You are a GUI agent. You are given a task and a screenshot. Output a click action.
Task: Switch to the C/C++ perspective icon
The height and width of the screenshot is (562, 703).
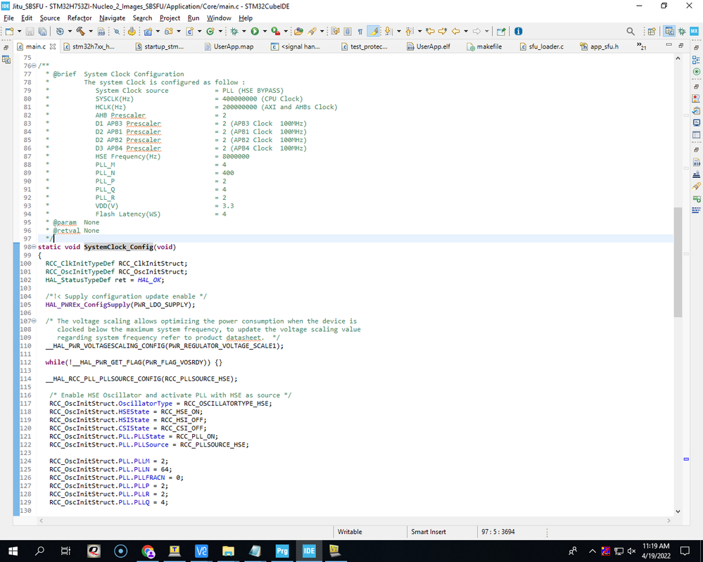[x=669, y=32]
